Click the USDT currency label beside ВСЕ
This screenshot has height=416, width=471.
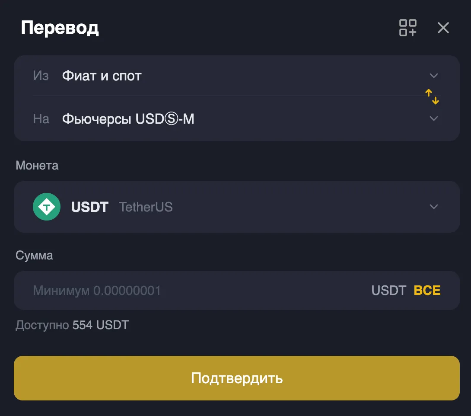(x=388, y=290)
